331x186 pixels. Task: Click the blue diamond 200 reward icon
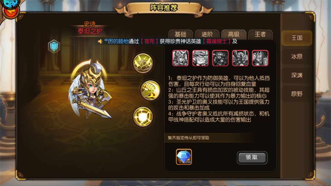click(184, 157)
